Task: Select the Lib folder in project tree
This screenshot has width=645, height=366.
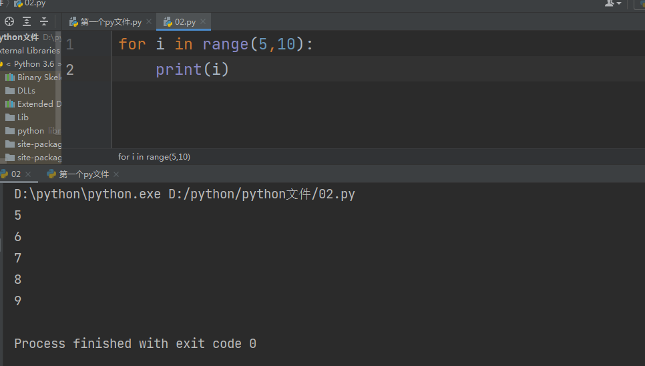Action: (x=23, y=118)
